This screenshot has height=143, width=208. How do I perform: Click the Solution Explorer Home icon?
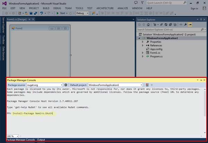(x=148, y=25)
